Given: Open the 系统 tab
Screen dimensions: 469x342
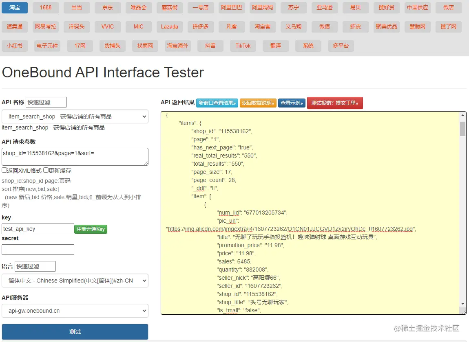Looking at the screenshot, I should click(x=308, y=46).
